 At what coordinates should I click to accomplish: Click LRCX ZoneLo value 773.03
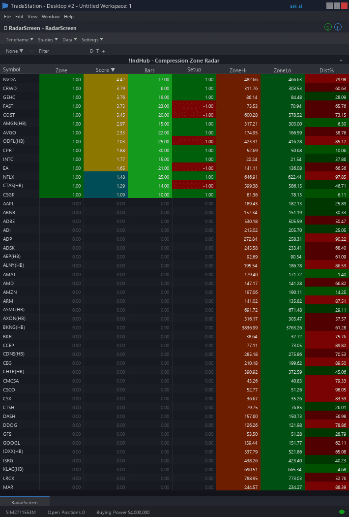click(x=283, y=478)
